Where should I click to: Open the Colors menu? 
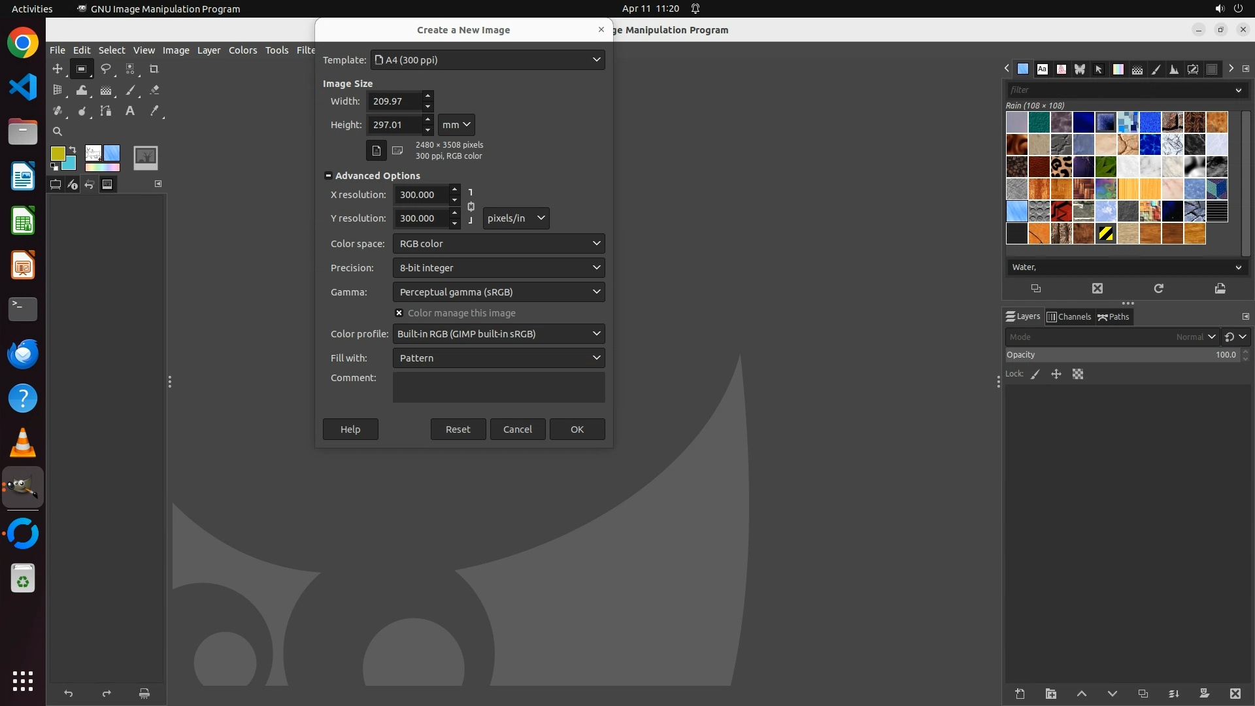point(243,50)
